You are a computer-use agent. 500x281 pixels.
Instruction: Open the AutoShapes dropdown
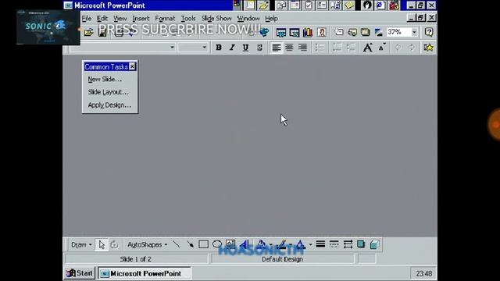pyautogui.click(x=147, y=244)
